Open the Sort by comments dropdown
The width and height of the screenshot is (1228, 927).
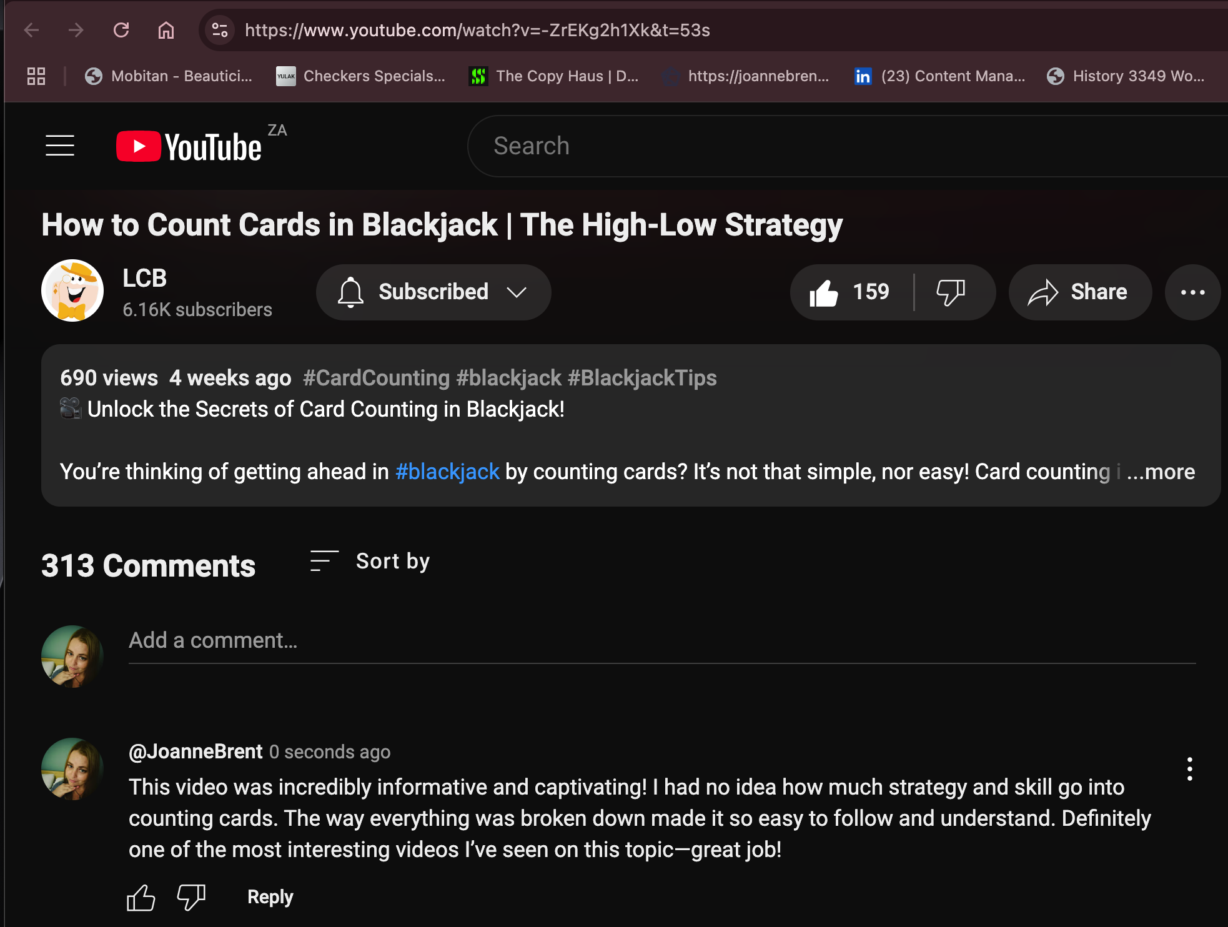click(x=370, y=561)
